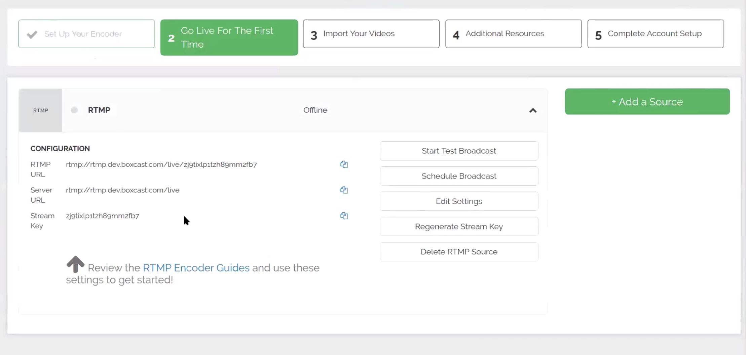Image resolution: width=746 pixels, height=355 pixels.
Task: Click Start Test Broadcast
Action: [x=459, y=151]
